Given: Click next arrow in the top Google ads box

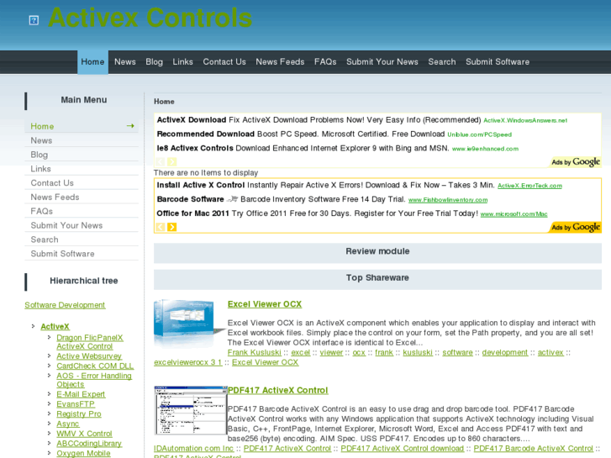Looking at the screenshot, I should tap(171, 161).
